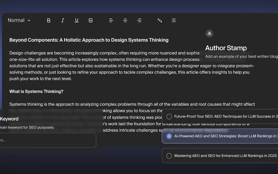Apply strikethrough formatting
Viewport: 278px width, 174px height.
pos(91,21)
